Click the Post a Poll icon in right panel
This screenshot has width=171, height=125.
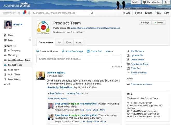click(128, 68)
